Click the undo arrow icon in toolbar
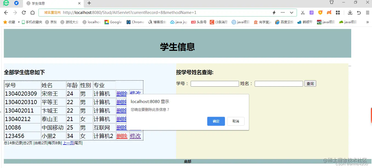372x168 pixels. [x=359, y=13]
